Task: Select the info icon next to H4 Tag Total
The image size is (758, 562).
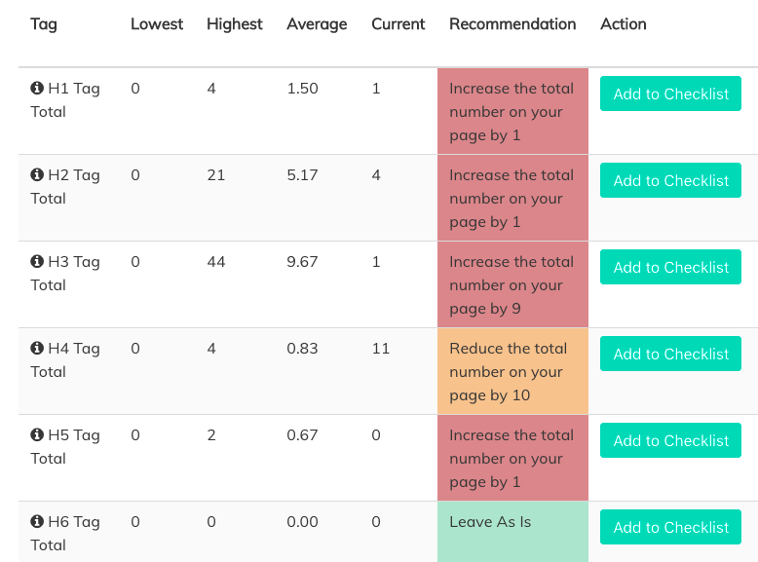Action: [x=37, y=349]
